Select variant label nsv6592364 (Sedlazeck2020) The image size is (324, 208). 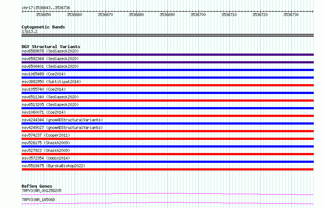[50, 59]
